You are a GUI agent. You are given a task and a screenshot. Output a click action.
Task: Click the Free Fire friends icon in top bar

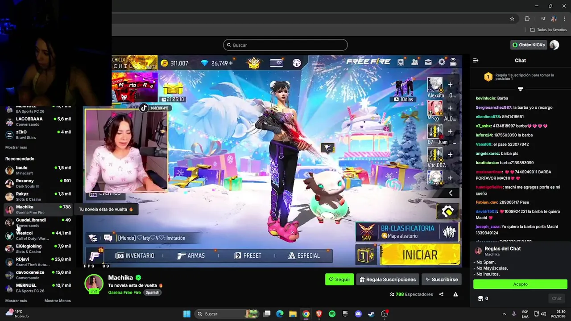pyautogui.click(x=414, y=62)
